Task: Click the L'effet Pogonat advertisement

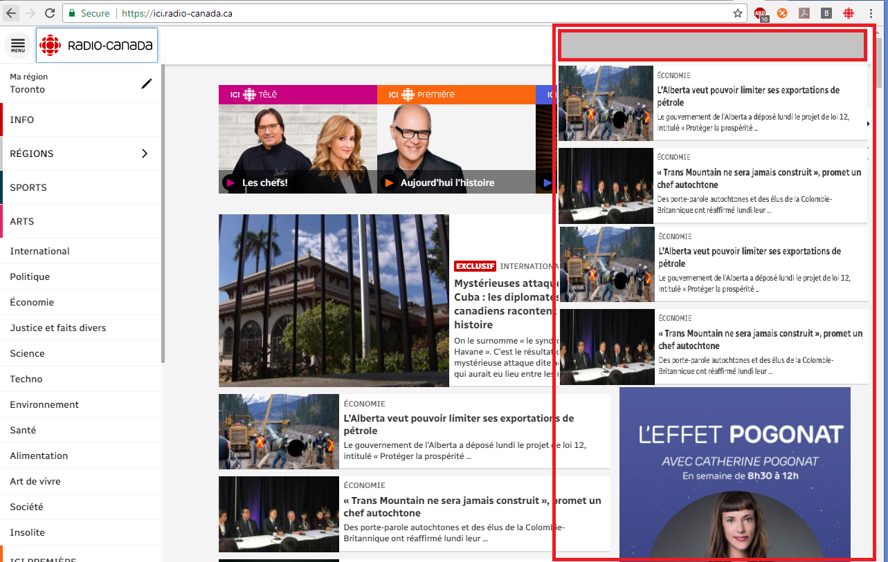Action: click(734, 471)
